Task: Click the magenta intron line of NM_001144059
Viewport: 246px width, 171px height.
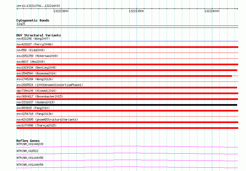Action: tap(127, 167)
